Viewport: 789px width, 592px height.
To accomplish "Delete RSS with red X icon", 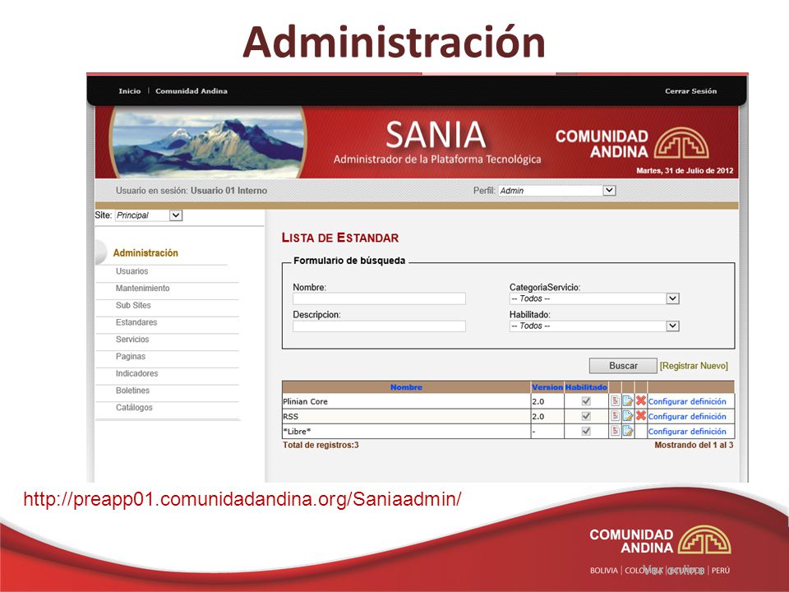I will 640,416.
